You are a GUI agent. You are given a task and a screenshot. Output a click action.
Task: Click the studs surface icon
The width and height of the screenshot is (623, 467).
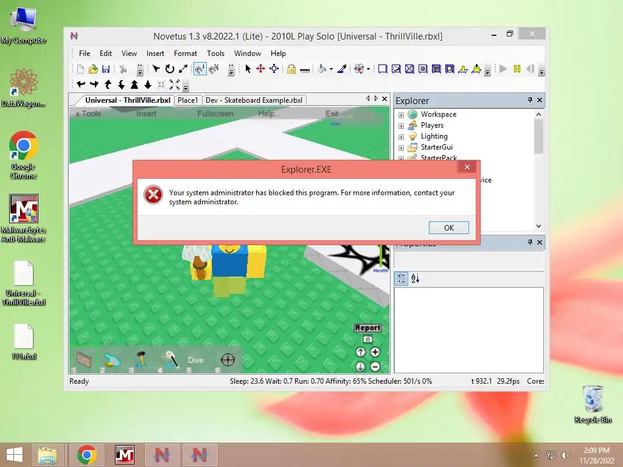click(x=423, y=69)
